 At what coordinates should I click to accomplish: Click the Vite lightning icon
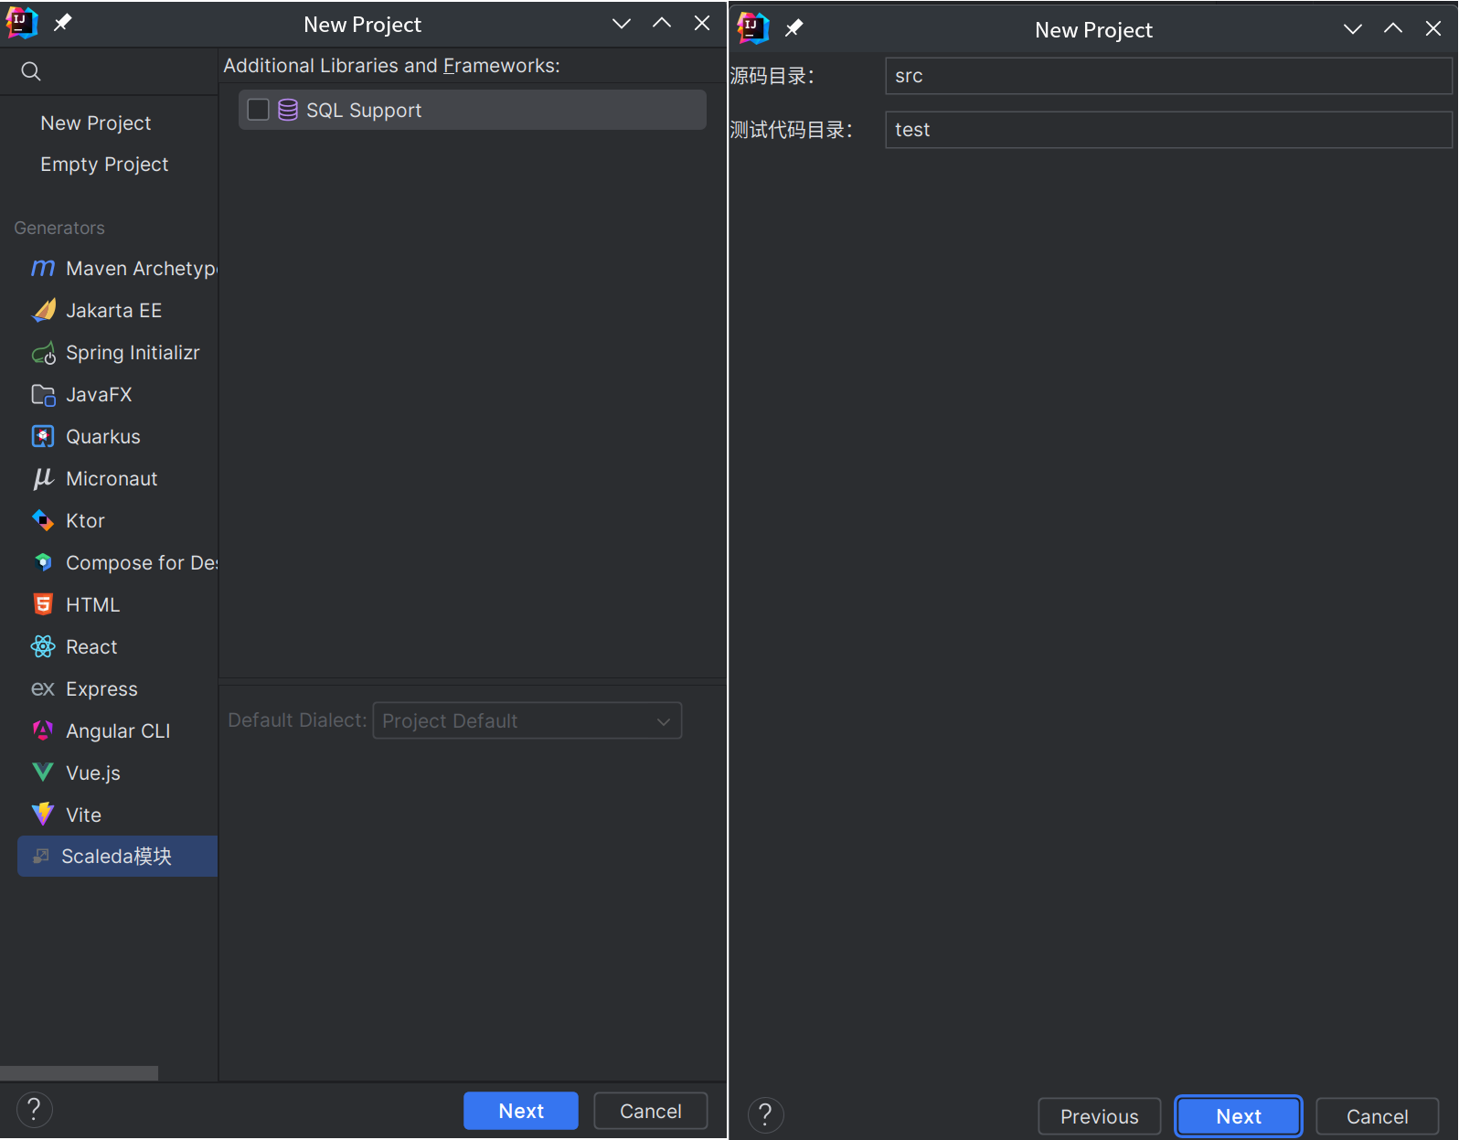[x=43, y=814]
